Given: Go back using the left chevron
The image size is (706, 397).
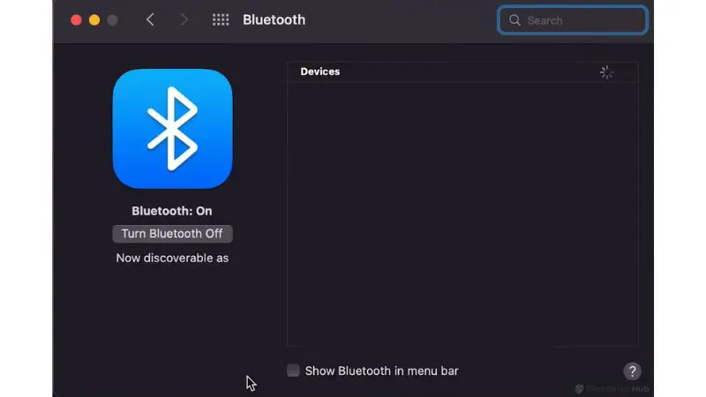Looking at the screenshot, I should [150, 19].
